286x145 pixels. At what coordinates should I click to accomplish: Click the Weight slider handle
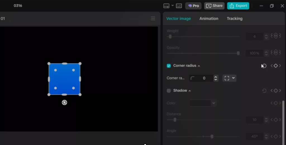pos(170,36)
